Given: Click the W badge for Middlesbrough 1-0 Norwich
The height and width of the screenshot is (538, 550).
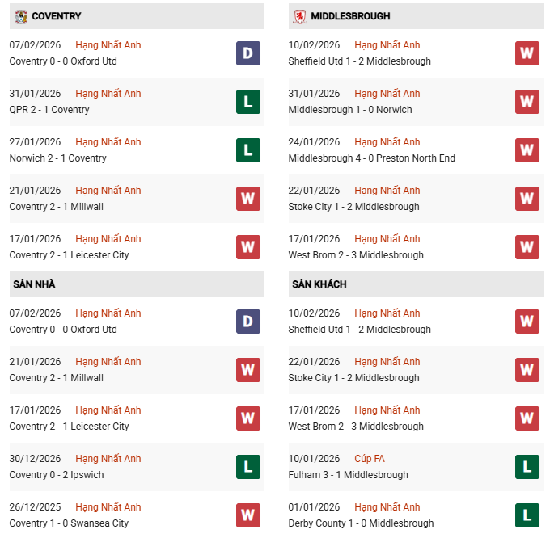Looking at the screenshot, I should click(x=527, y=102).
